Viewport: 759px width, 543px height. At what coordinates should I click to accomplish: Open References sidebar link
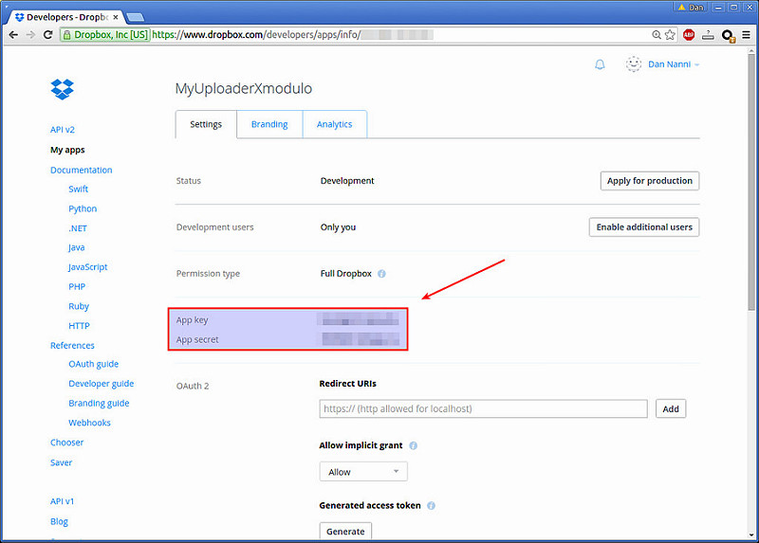click(73, 346)
